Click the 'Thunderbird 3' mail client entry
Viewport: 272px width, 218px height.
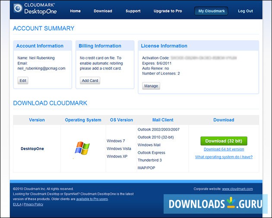click(x=149, y=160)
